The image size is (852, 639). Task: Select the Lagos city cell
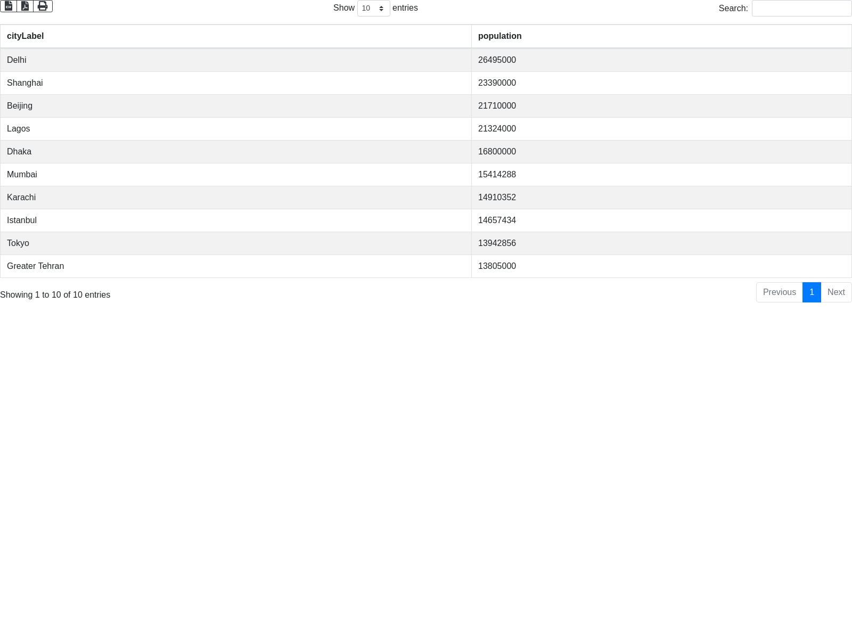(x=18, y=129)
